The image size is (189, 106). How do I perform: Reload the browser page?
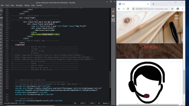(128, 9)
